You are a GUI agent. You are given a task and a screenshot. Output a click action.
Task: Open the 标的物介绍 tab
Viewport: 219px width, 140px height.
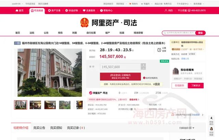point(21,128)
